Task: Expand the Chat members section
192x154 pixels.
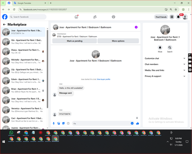Action: point(165,64)
